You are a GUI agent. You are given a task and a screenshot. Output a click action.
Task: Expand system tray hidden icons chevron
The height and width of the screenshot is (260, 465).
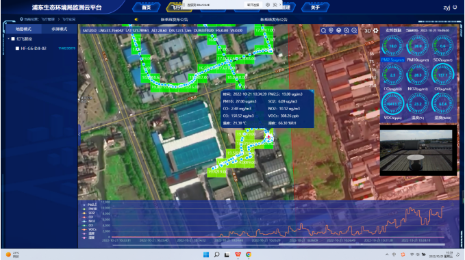point(387,255)
